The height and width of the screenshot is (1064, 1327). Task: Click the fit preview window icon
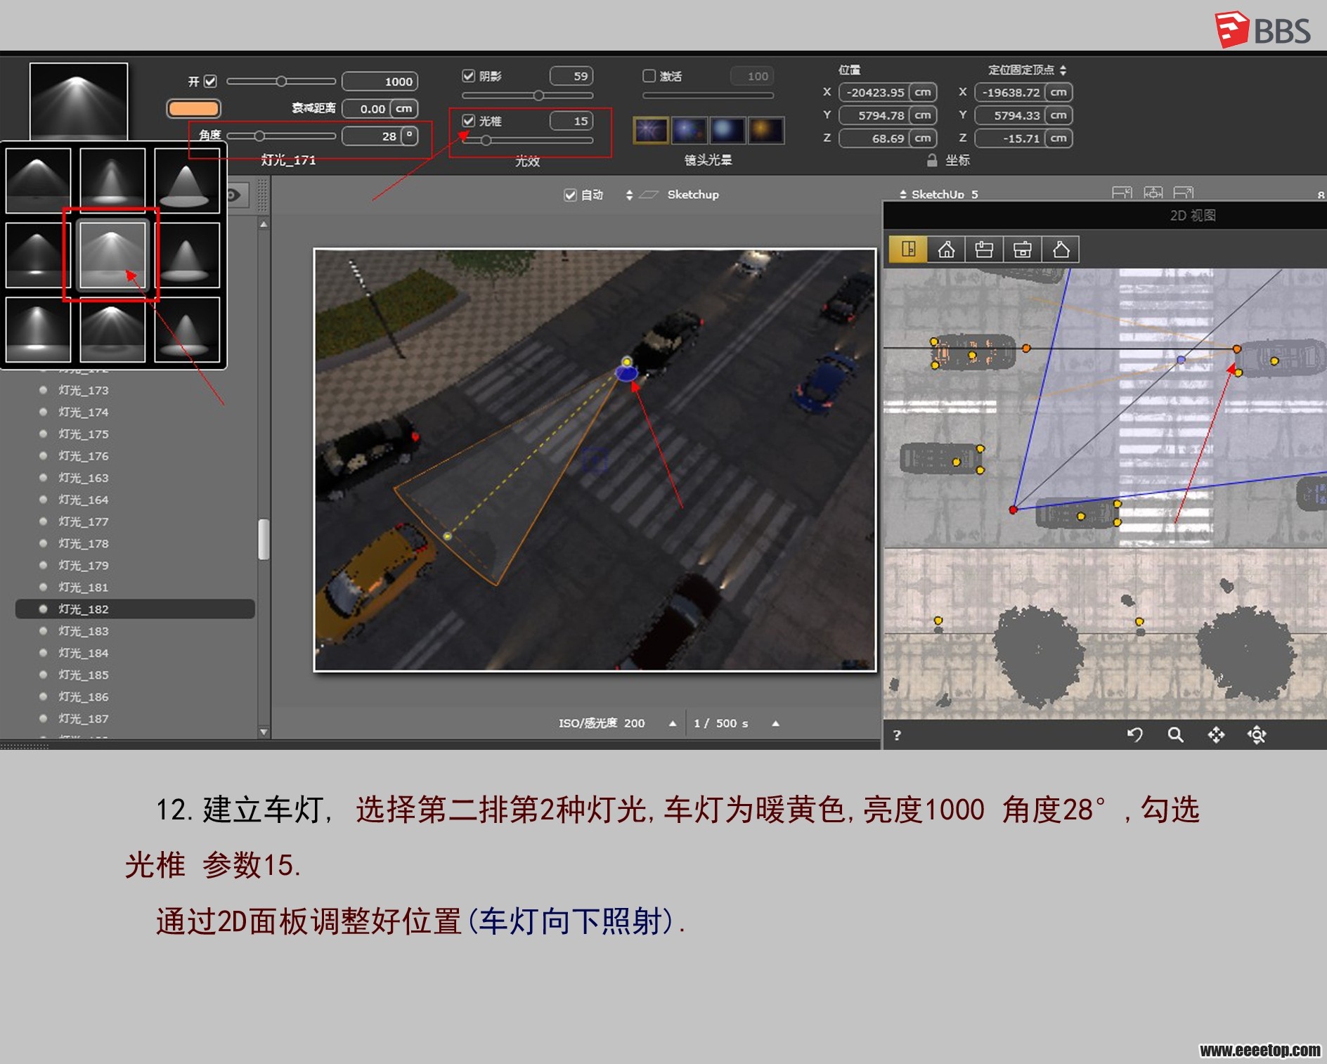[1153, 193]
